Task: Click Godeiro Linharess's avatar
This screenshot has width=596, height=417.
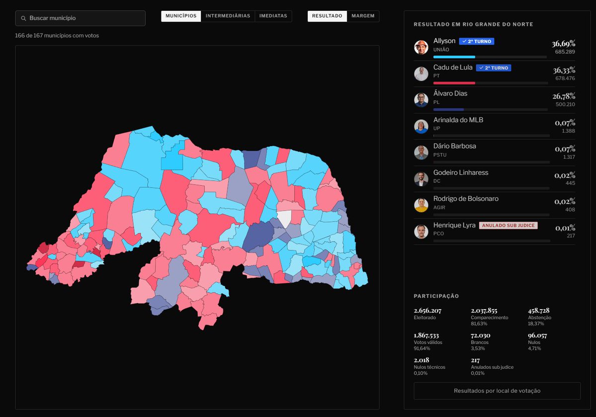Action: click(x=421, y=178)
